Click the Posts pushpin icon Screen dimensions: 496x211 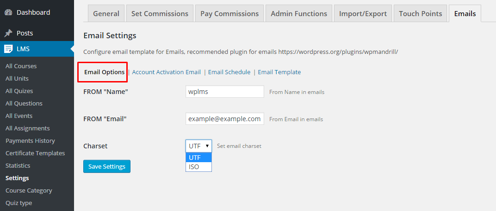8,33
